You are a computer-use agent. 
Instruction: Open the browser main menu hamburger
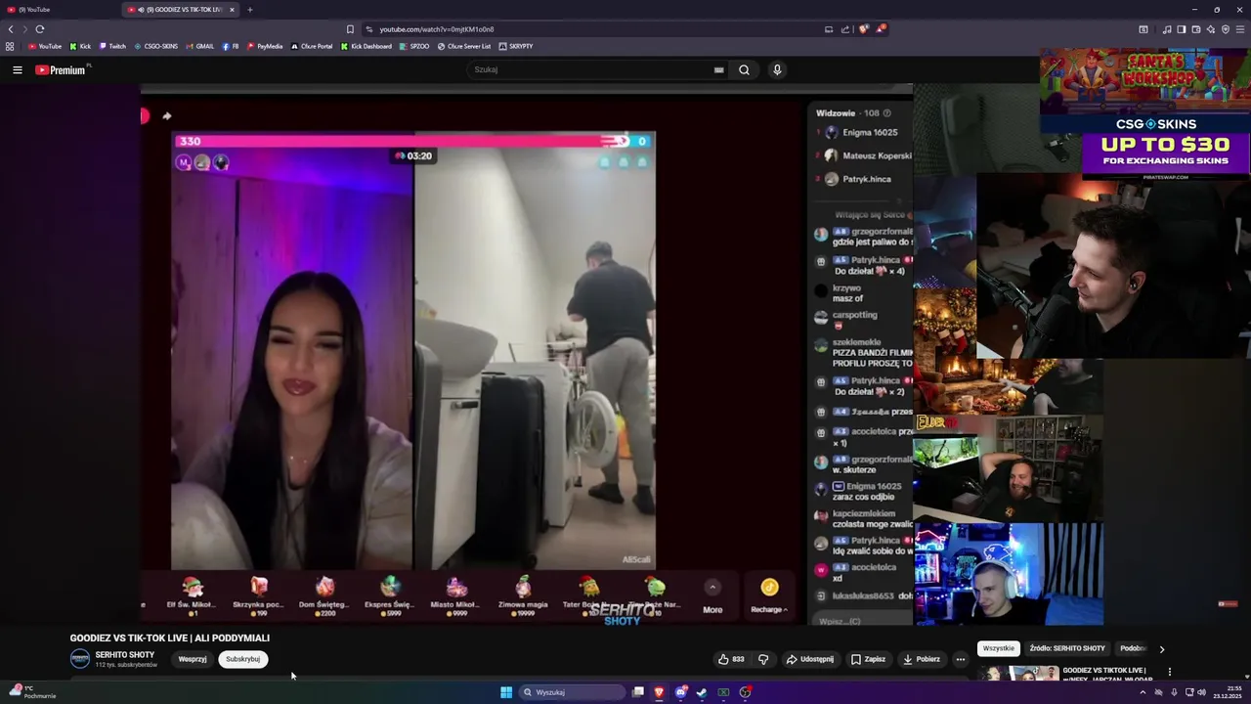[x=1240, y=29]
